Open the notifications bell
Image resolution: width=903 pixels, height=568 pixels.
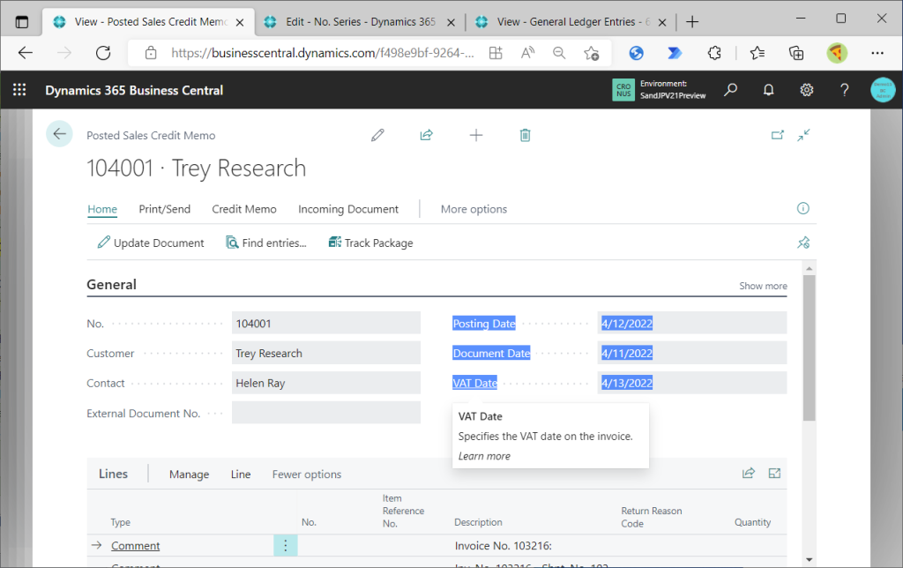pyautogui.click(x=768, y=90)
